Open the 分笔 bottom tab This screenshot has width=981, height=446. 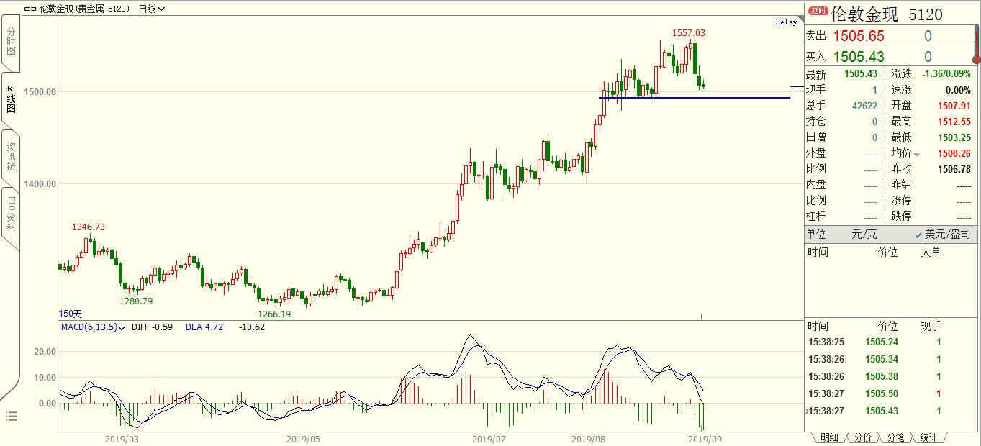tap(895, 437)
